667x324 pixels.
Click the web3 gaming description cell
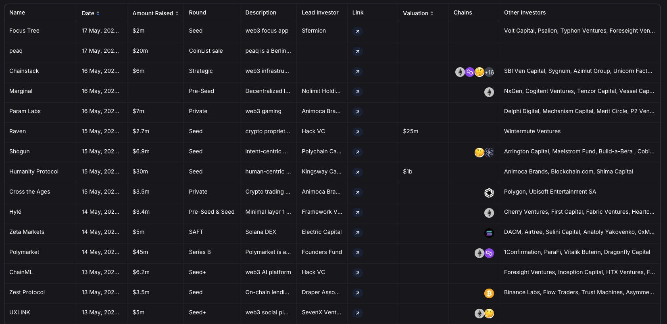click(x=268, y=111)
